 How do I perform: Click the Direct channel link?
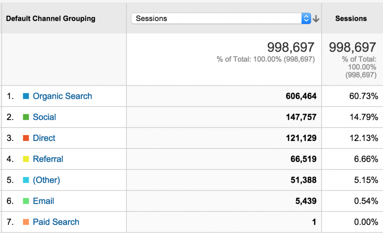(44, 138)
